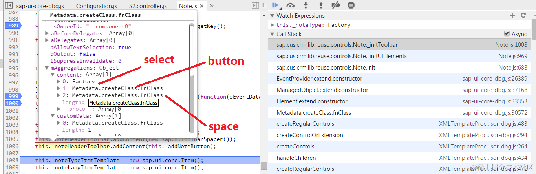Expand the __proto__ node under content
Image resolution: width=536 pixels, height=174 pixels.
(x=59, y=109)
